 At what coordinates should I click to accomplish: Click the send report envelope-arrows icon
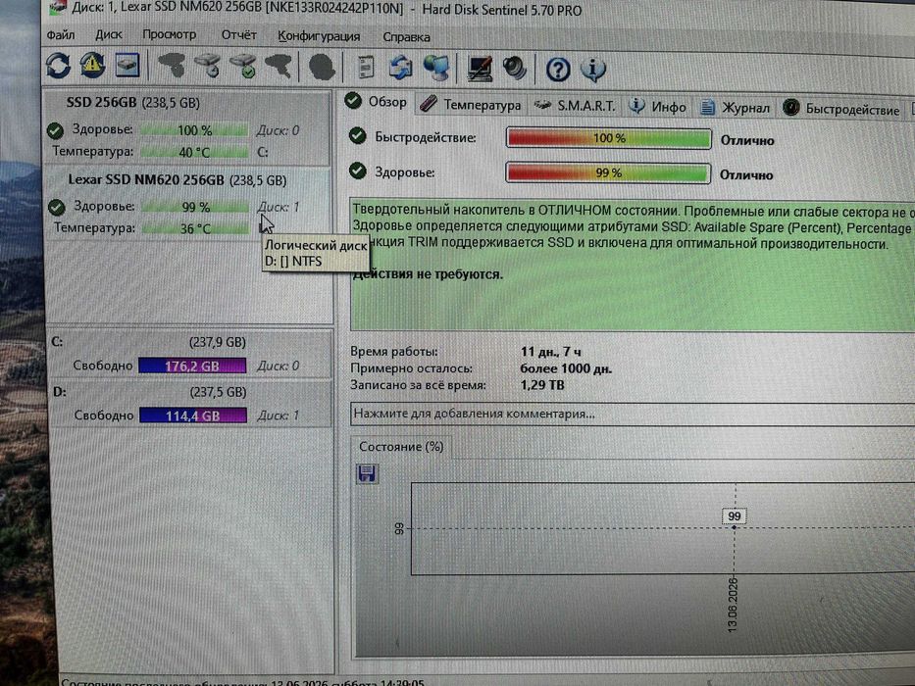click(401, 68)
